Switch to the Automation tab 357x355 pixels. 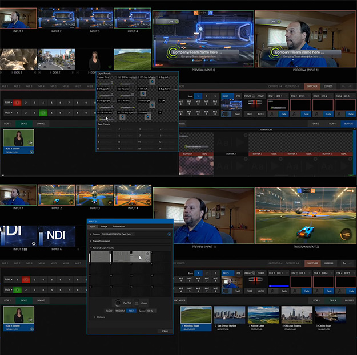click(119, 226)
